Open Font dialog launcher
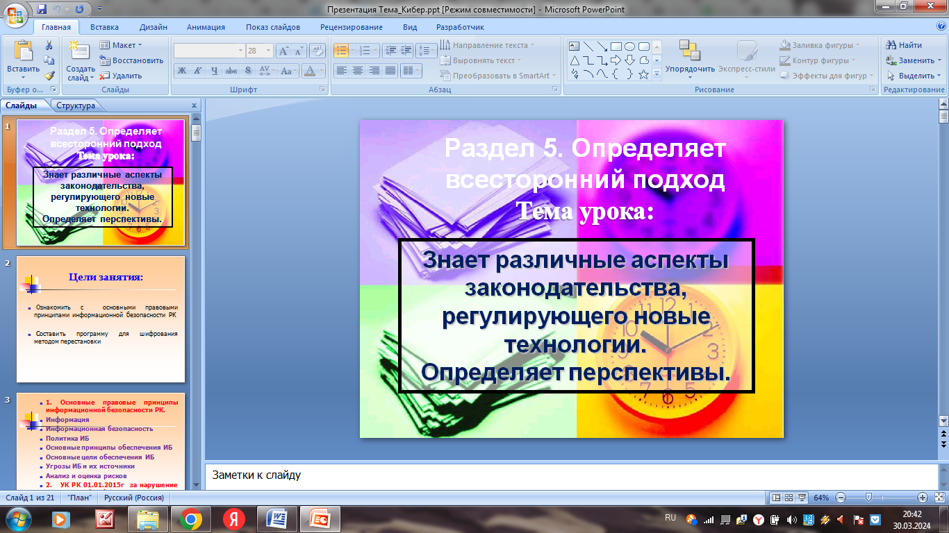This screenshot has width=949, height=533. (323, 90)
